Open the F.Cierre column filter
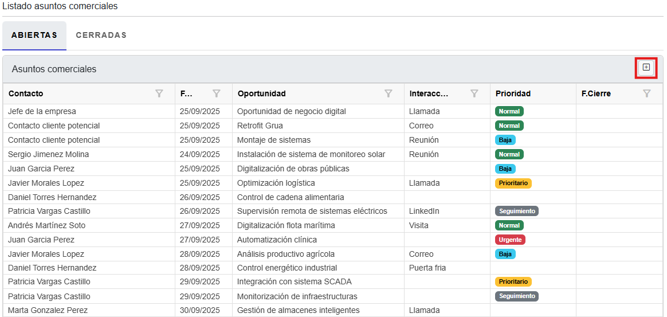The width and height of the screenshot is (667, 317). [x=647, y=93]
